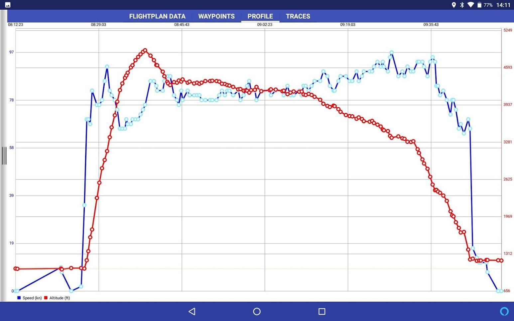This screenshot has width=514, height=321.
Task: Tap the Android back button
Action: [192, 311]
